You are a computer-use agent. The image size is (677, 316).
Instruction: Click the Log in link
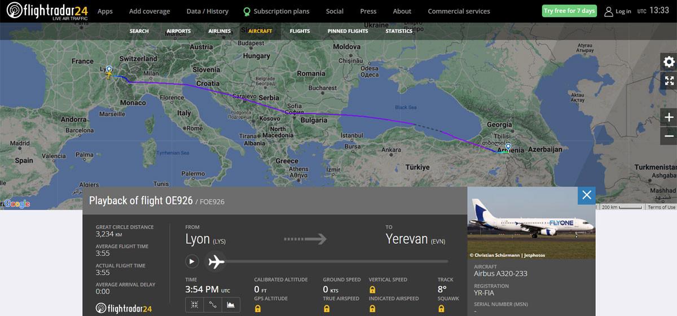[x=623, y=11]
